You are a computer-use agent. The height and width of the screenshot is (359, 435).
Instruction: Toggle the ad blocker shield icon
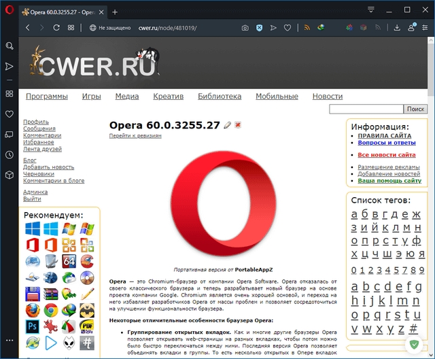(260, 28)
